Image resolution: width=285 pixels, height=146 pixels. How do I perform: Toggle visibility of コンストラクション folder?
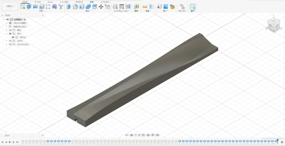[x=10, y=44]
